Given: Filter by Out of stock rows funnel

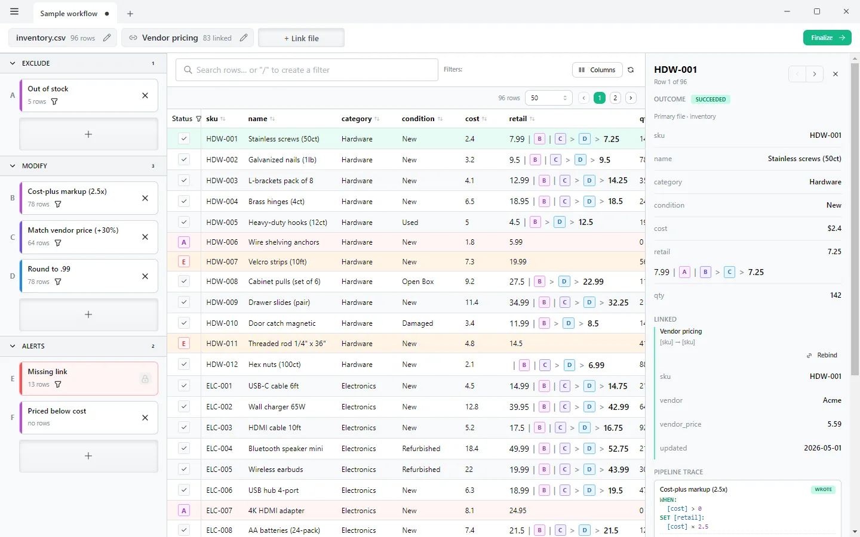Looking at the screenshot, I should point(54,102).
